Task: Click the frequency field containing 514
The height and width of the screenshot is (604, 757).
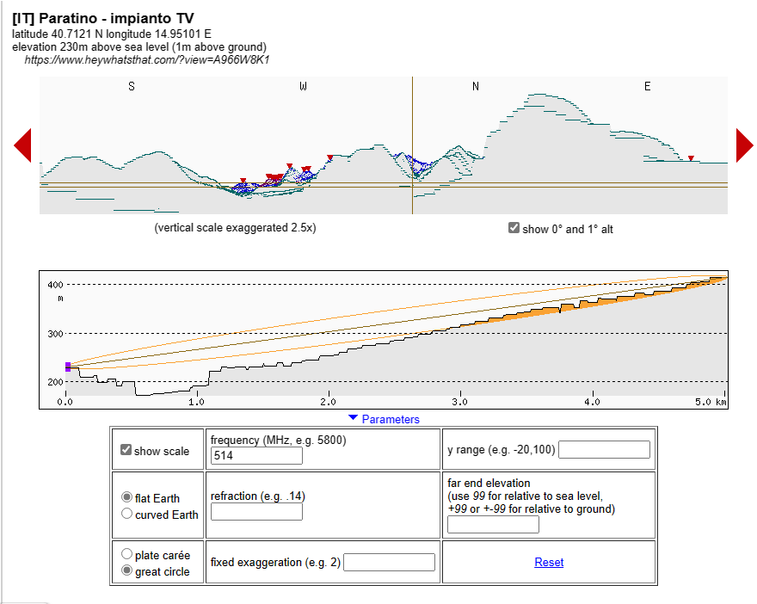Action: 256,456
